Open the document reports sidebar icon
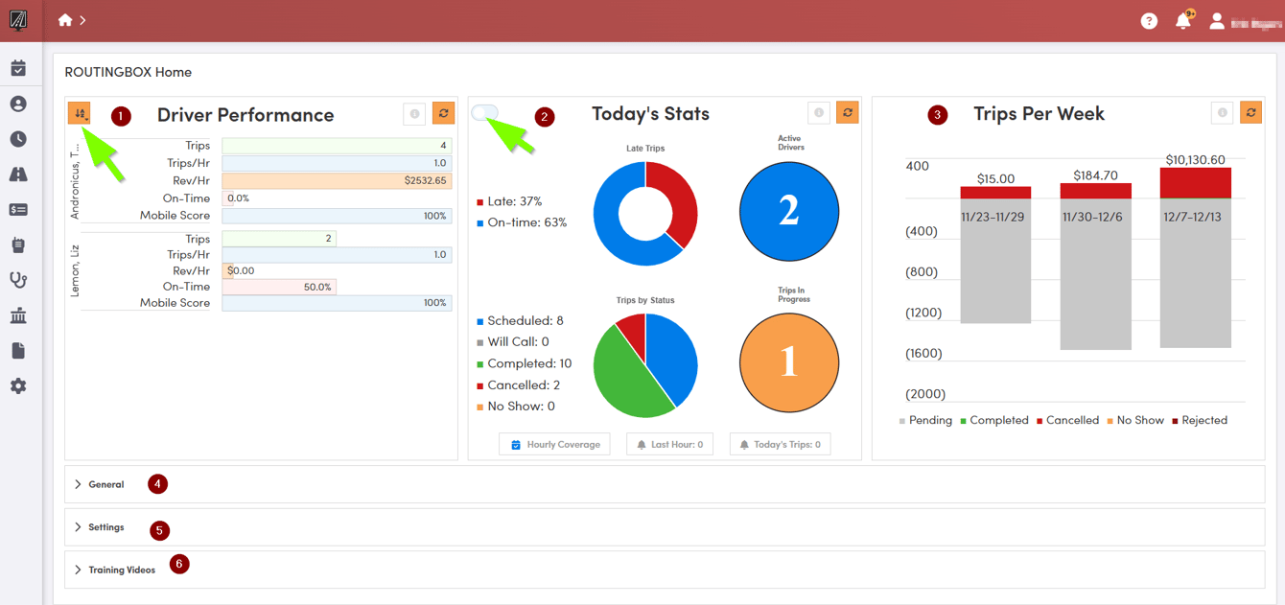This screenshot has width=1285, height=605. pos(18,351)
